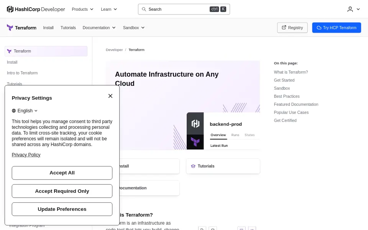
Task: Click the globe icon in Privacy Settings
Action: coord(14,111)
